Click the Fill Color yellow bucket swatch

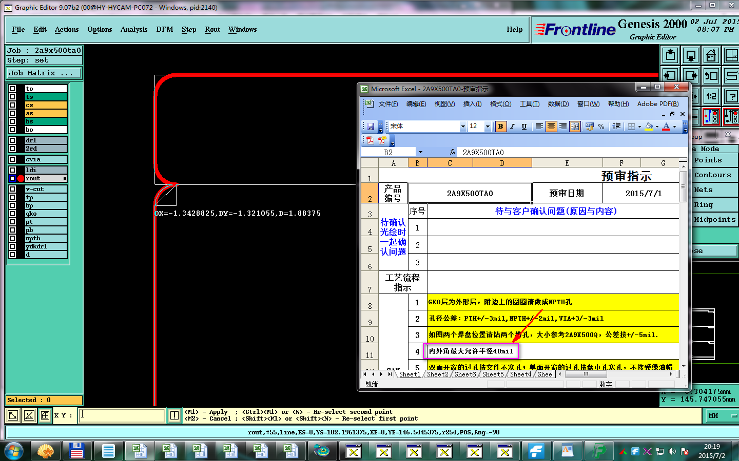click(x=649, y=127)
